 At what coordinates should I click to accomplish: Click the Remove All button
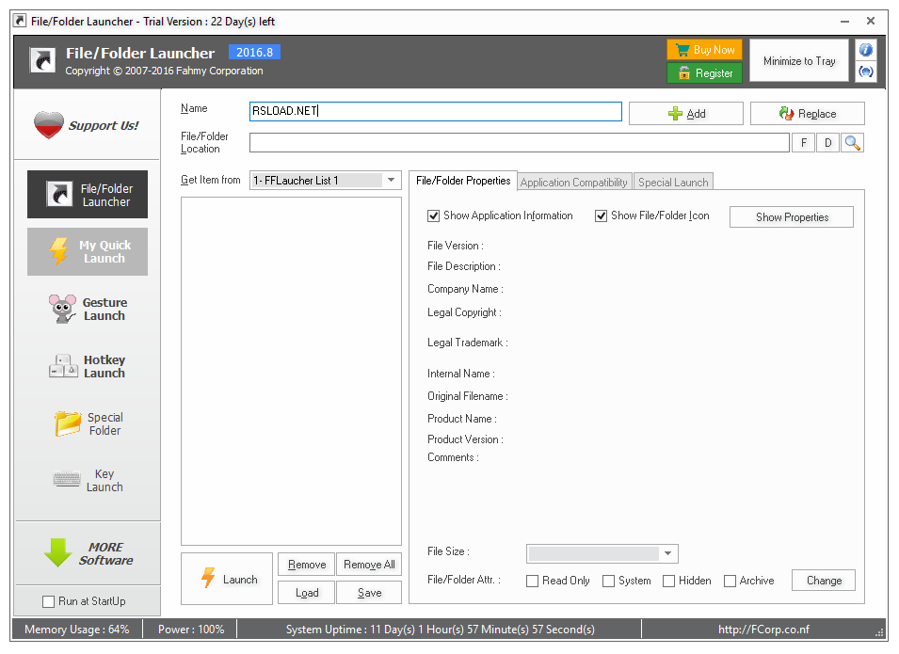[369, 565]
